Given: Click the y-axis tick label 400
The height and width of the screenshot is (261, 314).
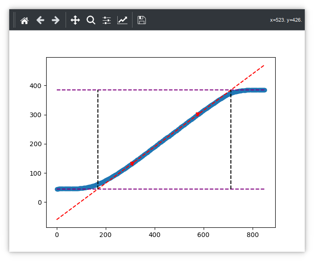Looking at the screenshot, I should click(x=36, y=86).
